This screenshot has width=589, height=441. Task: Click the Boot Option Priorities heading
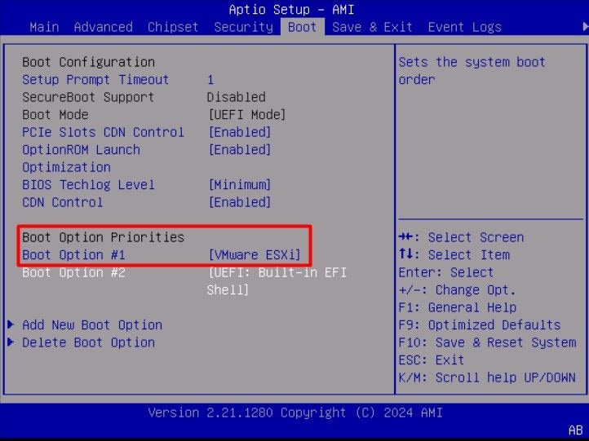[103, 237]
